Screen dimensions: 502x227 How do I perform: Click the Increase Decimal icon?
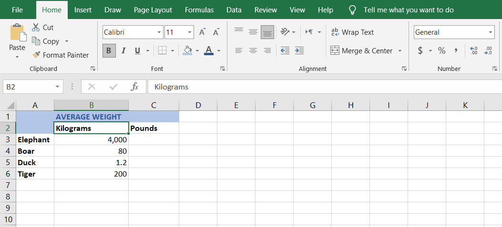(x=473, y=50)
